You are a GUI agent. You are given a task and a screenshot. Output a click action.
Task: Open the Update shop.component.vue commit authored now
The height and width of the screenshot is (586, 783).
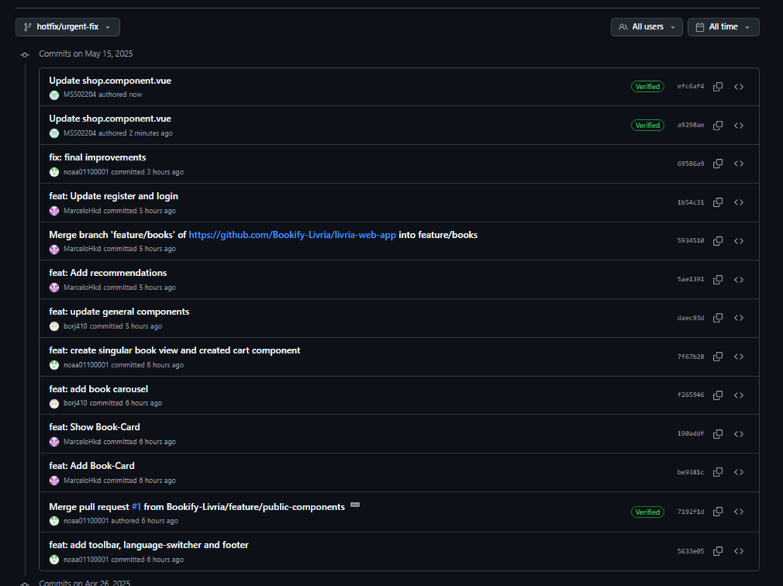coord(110,80)
